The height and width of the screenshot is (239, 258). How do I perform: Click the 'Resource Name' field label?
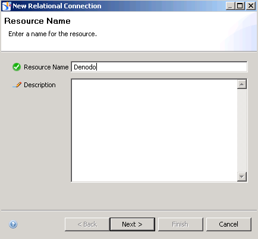(x=46, y=67)
